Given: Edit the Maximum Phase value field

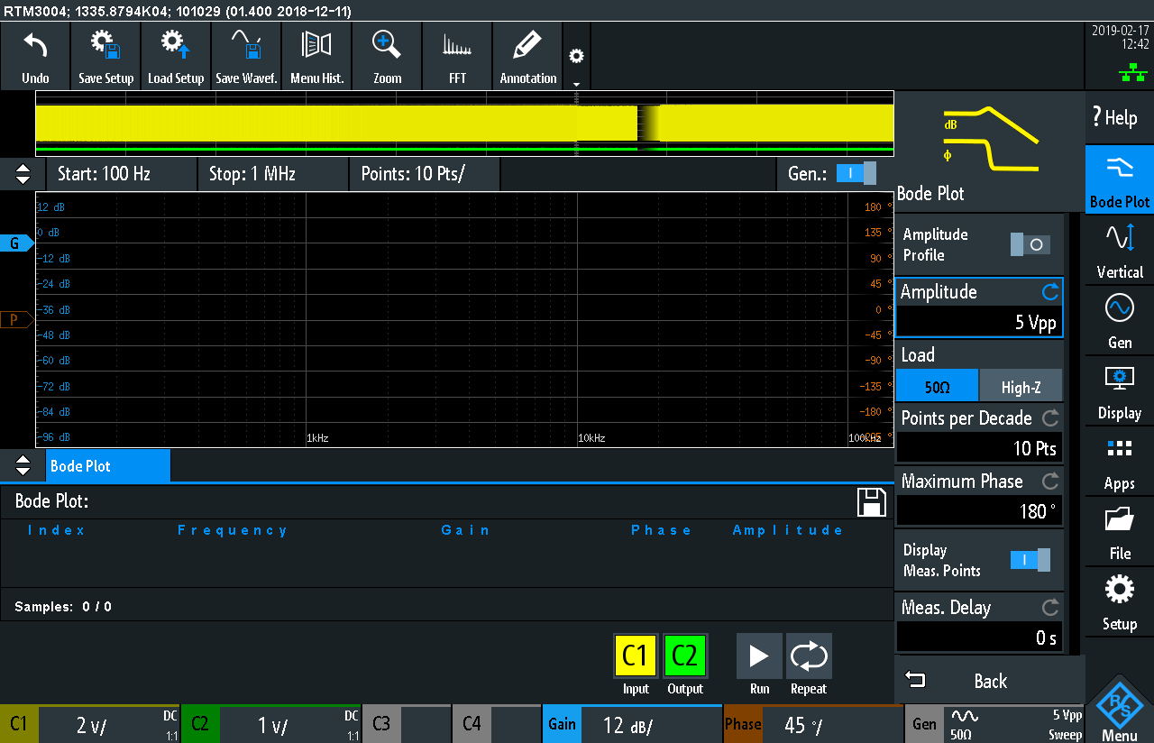Looking at the screenshot, I should pyautogui.click(x=978, y=511).
